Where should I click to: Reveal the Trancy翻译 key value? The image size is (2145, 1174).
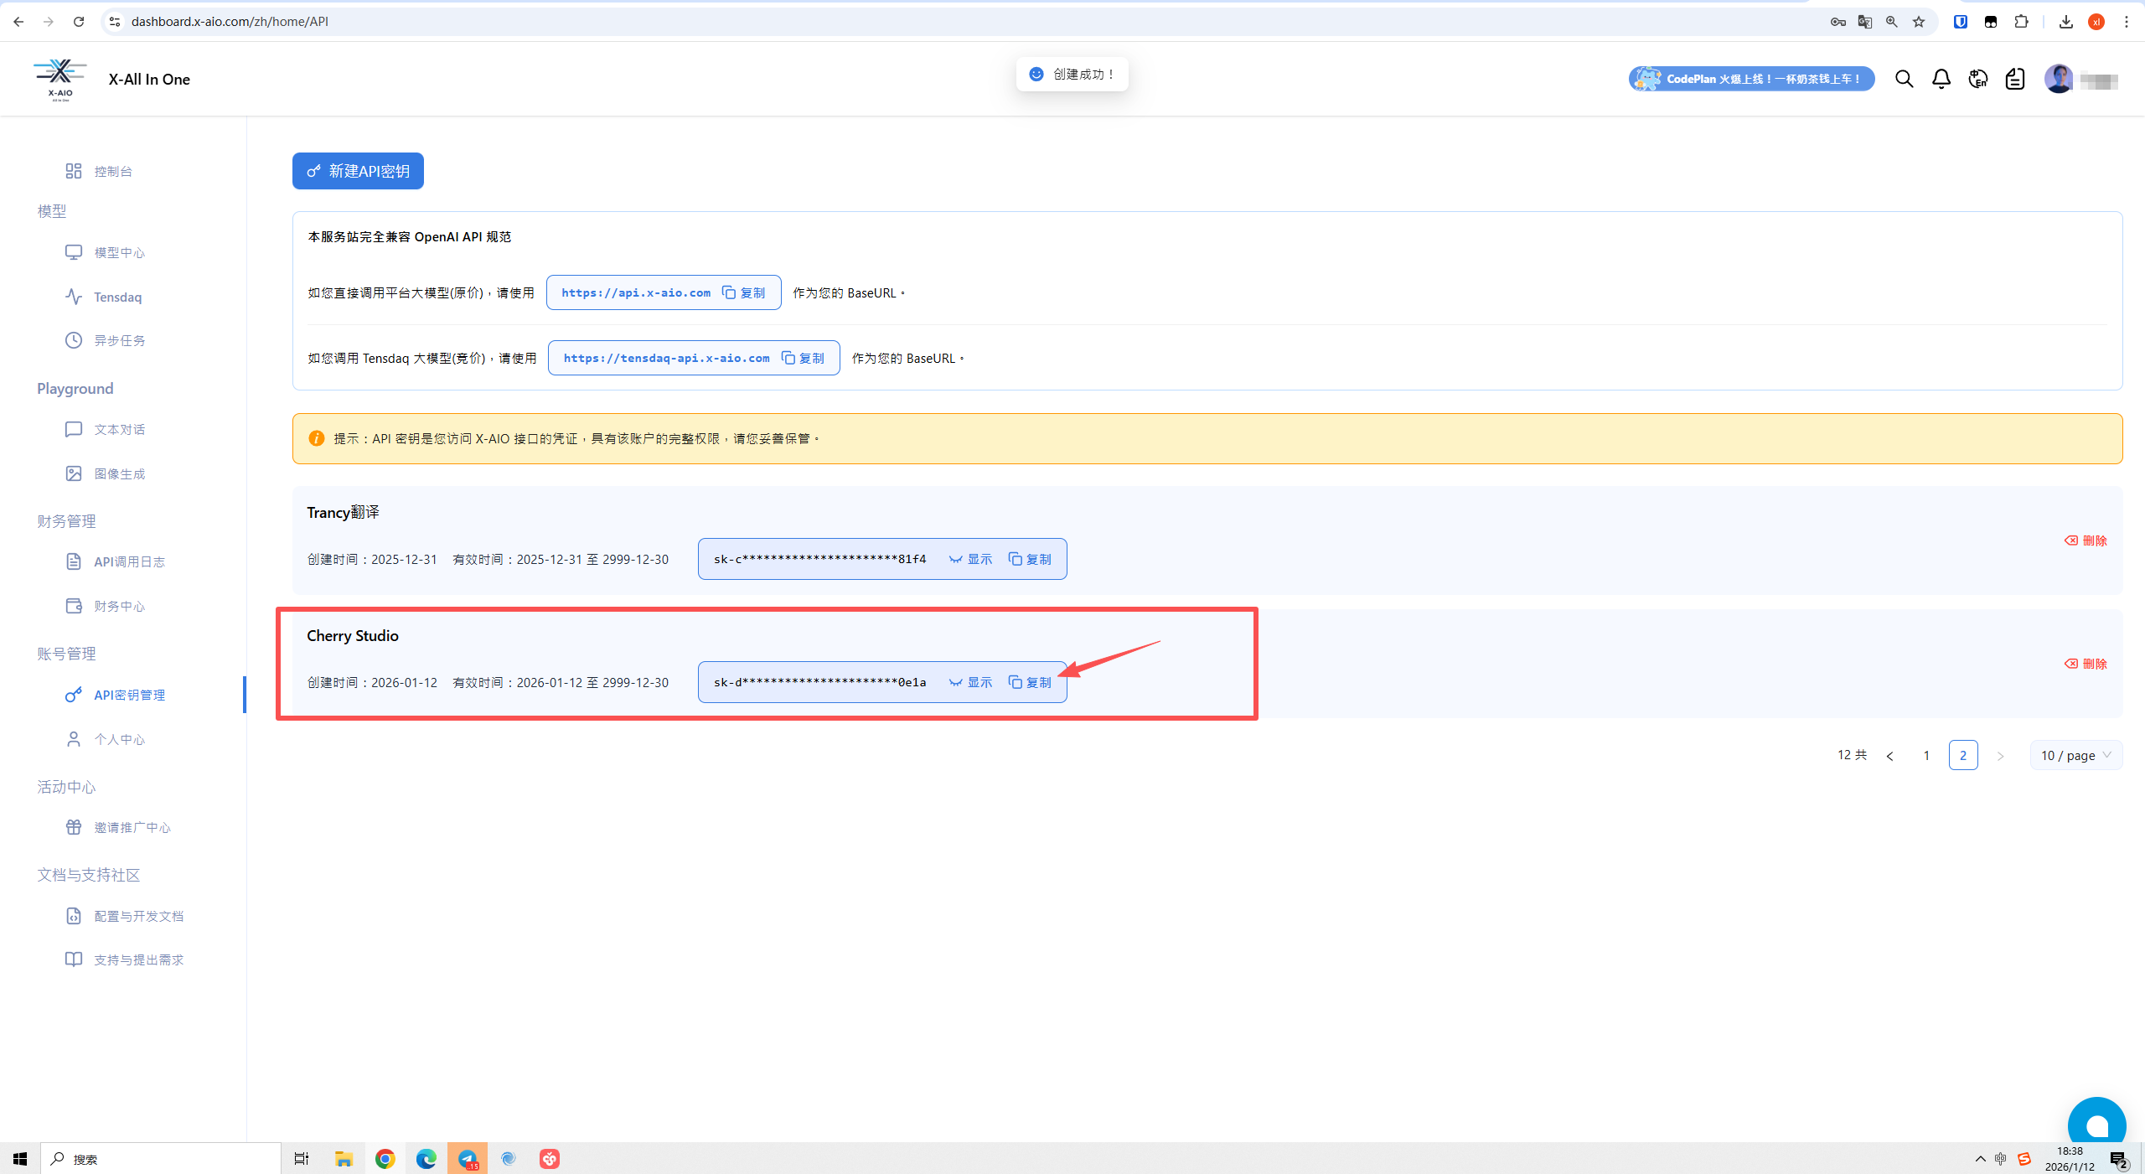(x=970, y=559)
